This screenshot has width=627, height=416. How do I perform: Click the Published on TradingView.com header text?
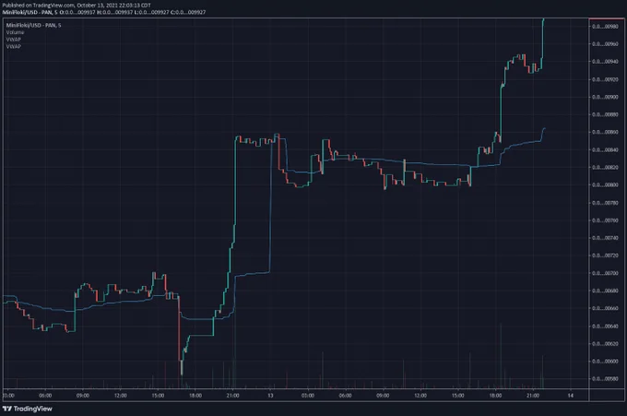pyautogui.click(x=77, y=6)
